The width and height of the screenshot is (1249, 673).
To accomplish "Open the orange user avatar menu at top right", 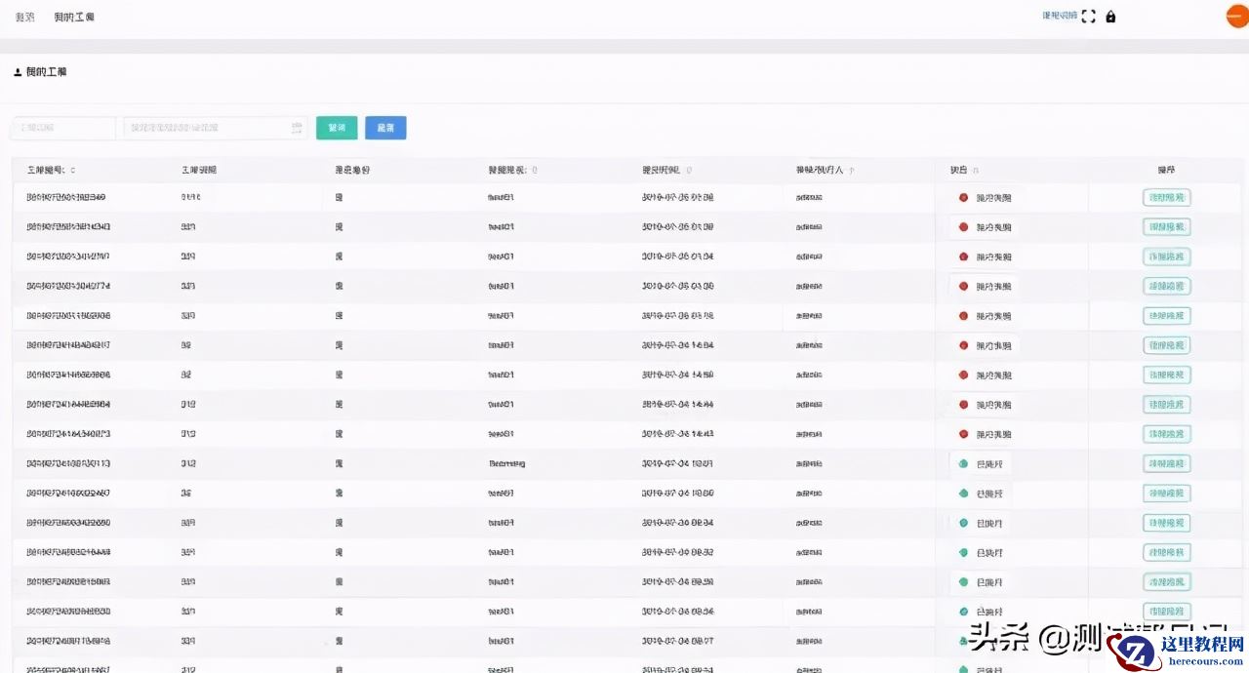I will click(x=1235, y=15).
